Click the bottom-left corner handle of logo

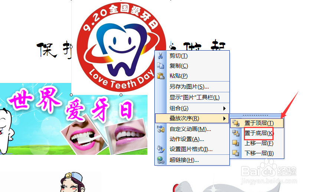(71, 95)
